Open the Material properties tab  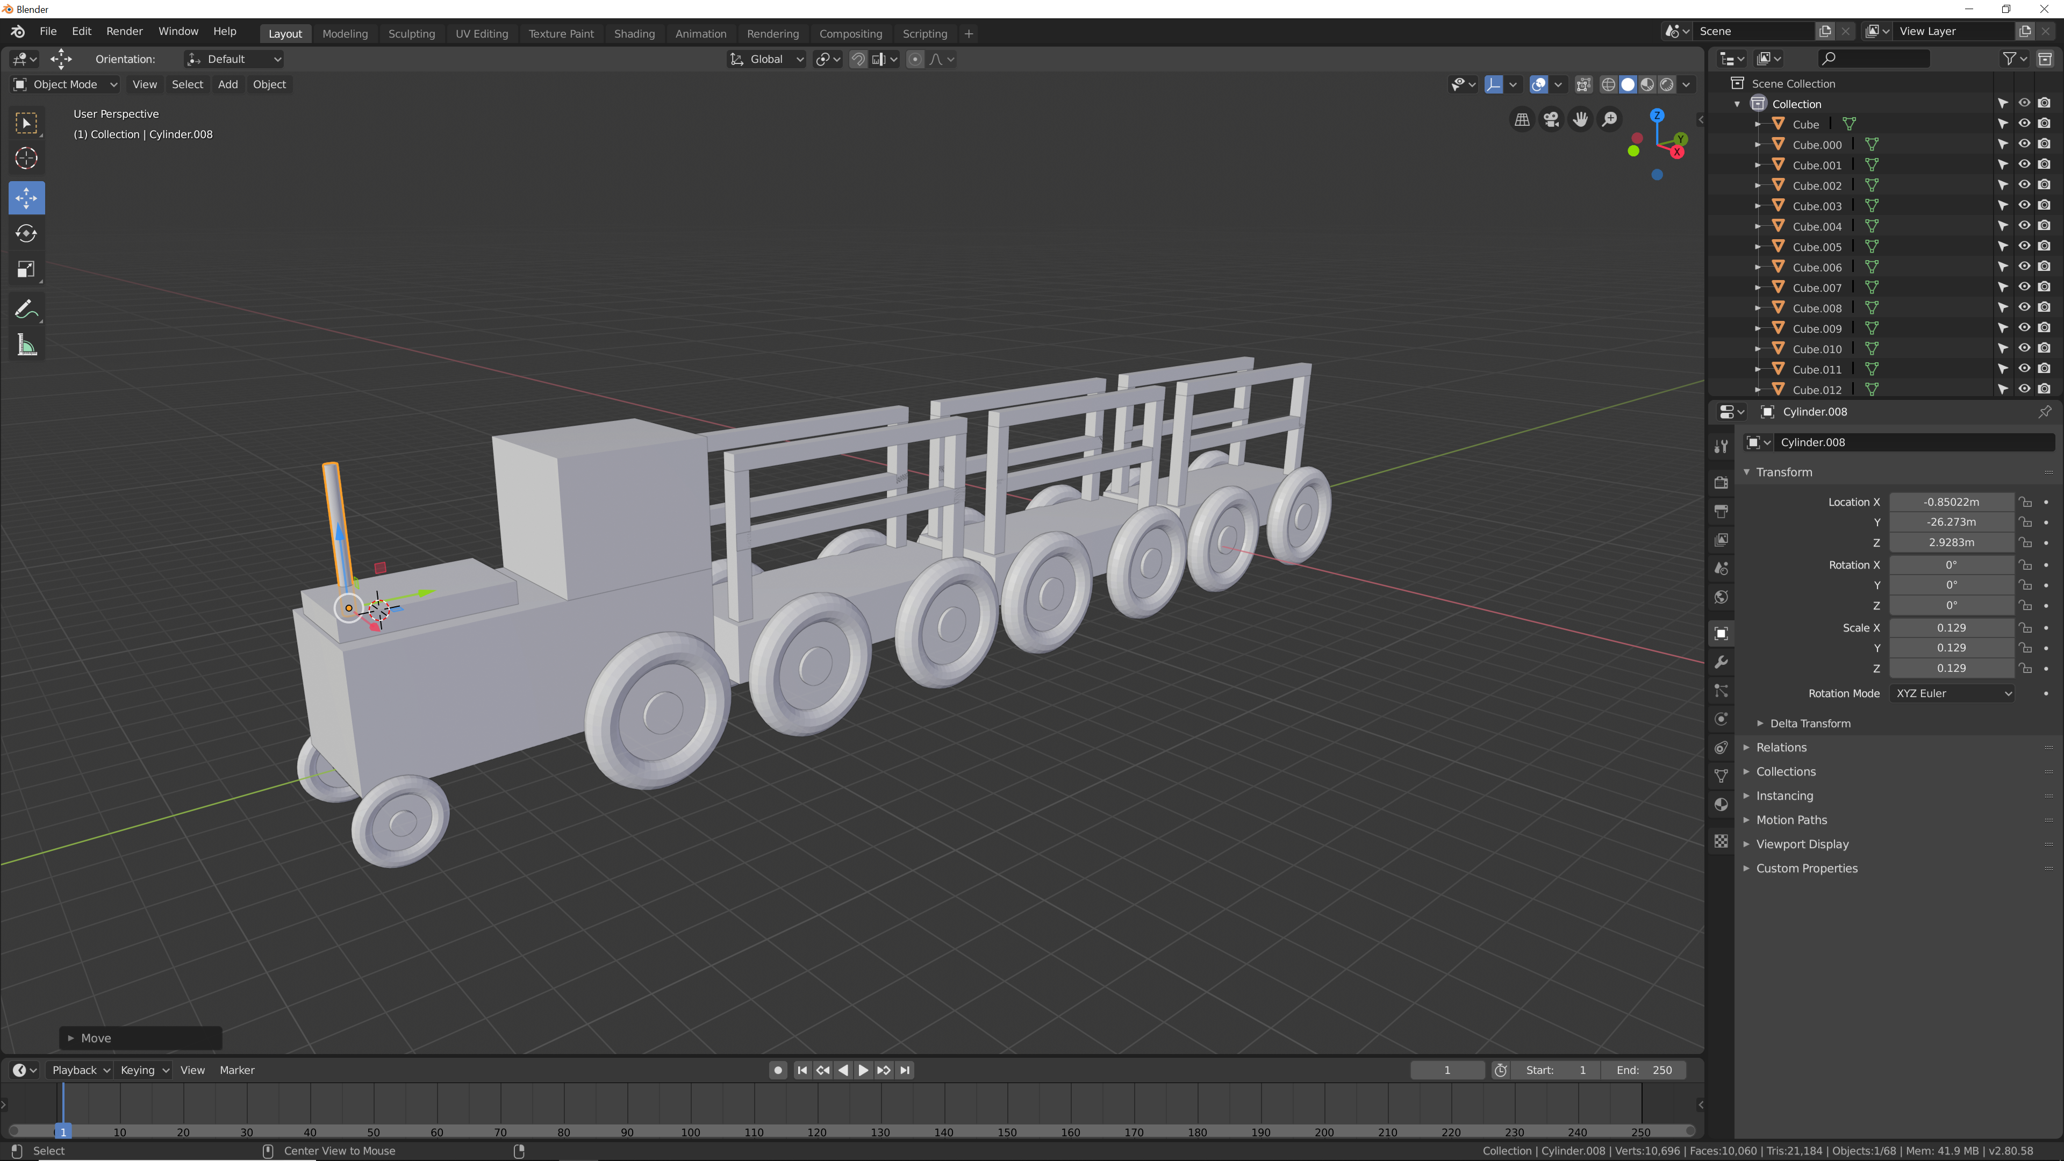(1721, 805)
